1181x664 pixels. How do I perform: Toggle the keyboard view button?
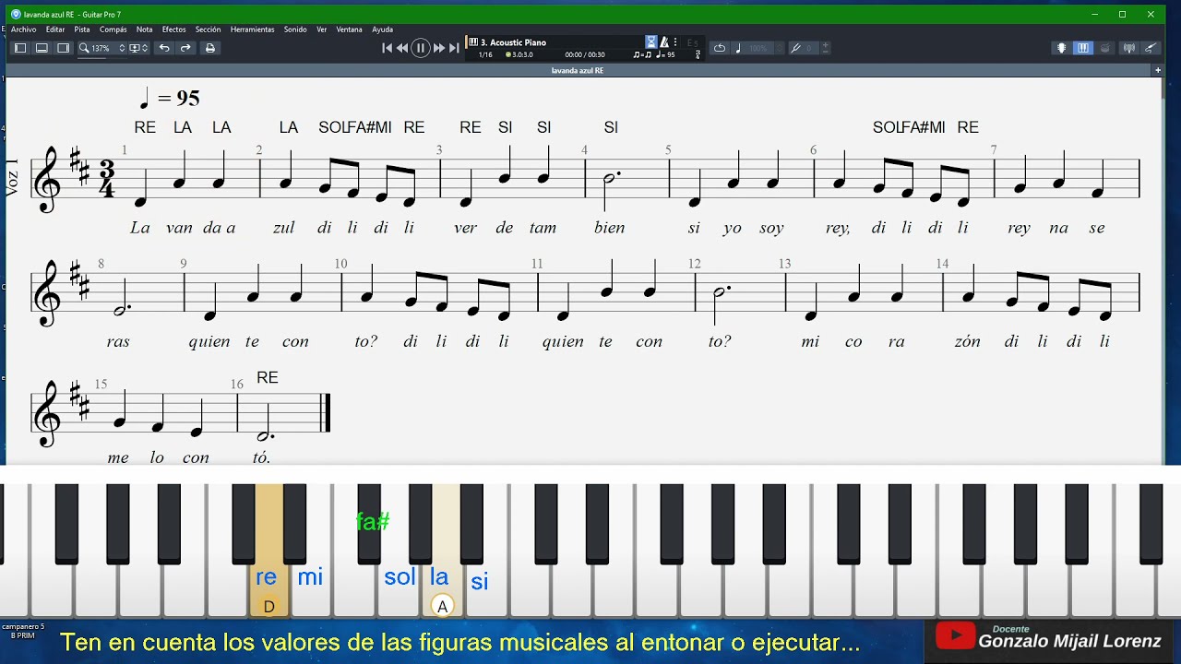(x=1083, y=48)
